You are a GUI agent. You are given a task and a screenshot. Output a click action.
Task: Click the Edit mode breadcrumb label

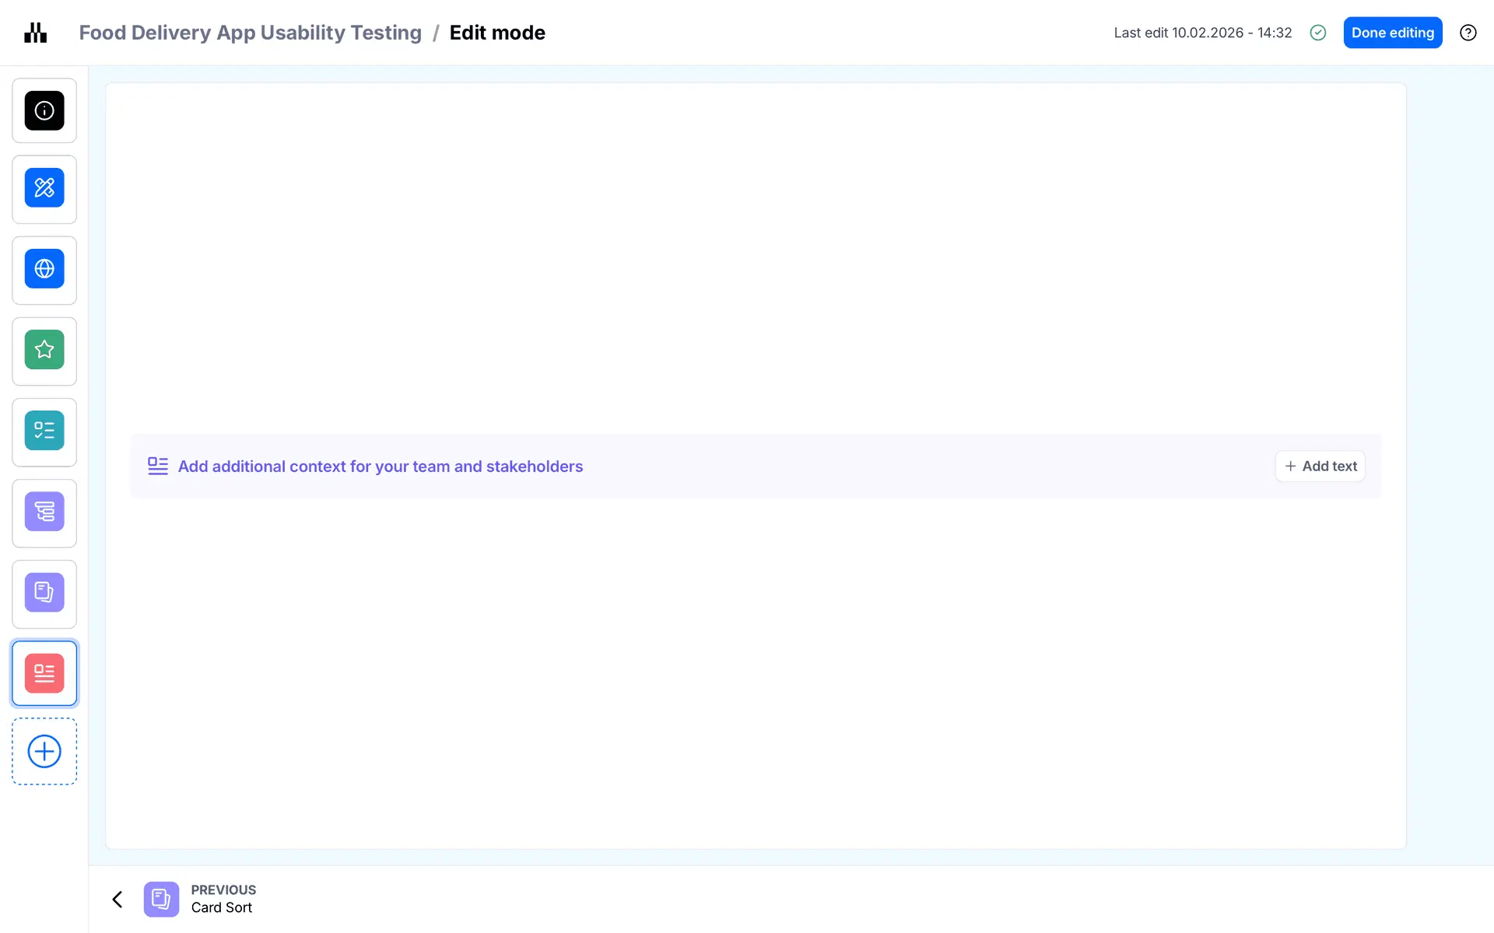[x=497, y=33]
